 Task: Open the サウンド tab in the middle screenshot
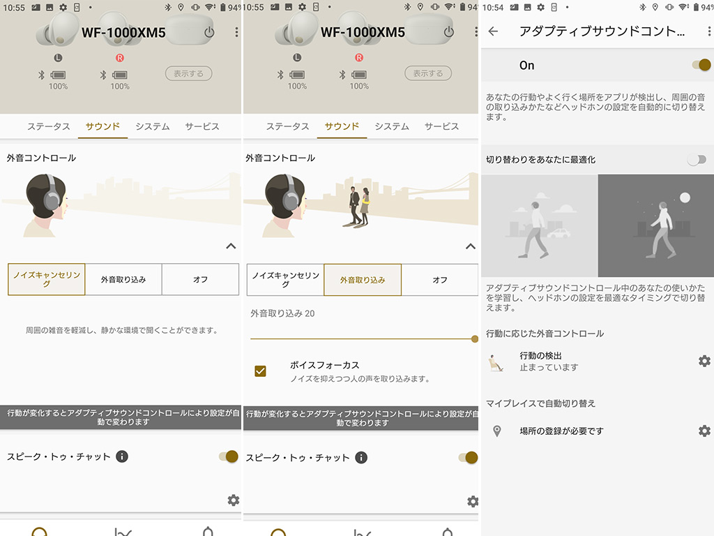342,126
